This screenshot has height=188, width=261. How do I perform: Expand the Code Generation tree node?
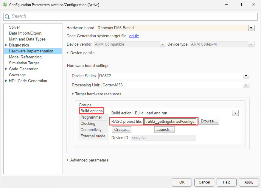[6, 69]
